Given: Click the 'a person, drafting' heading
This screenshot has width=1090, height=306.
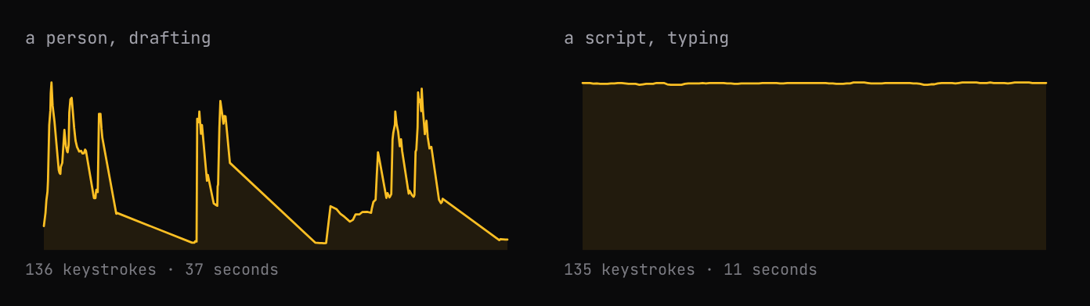Looking at the screenshot, I should click(x=118, y=38).
